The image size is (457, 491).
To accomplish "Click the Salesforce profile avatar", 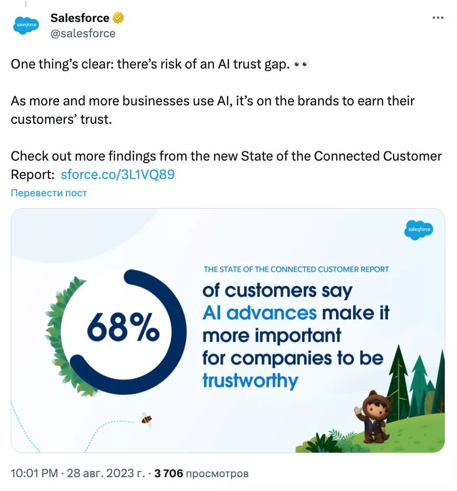I will point(26,25).
